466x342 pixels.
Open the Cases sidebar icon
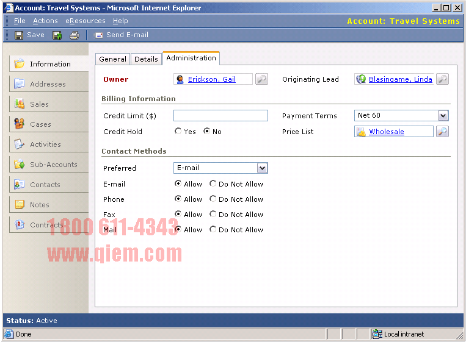pos(20,124)
